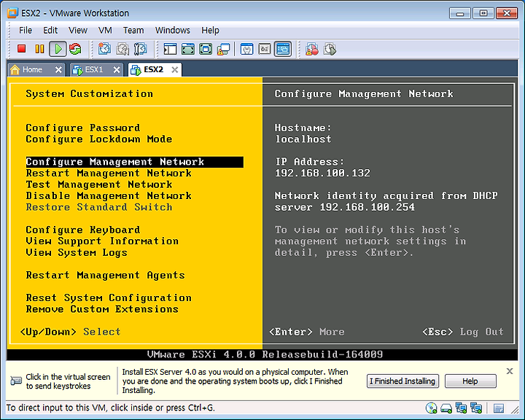Select Configure Keyboard entry
The width and height of the screenshot is (525, 420).
pyautogui.click(x=83, y=230)
